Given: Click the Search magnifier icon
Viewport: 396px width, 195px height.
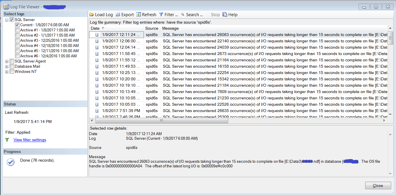Looking at the screenshot, I should 183,14.
